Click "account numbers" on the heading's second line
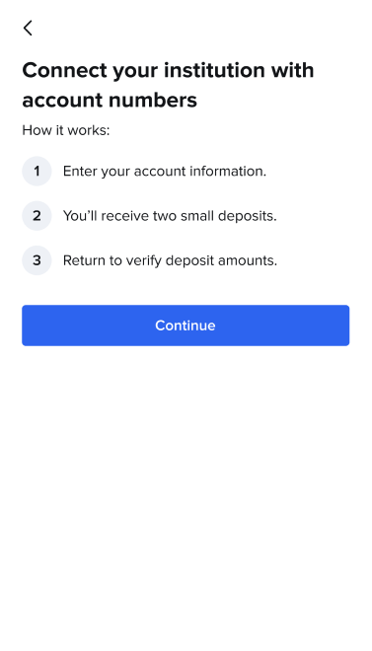 click(x=110, y=100)
